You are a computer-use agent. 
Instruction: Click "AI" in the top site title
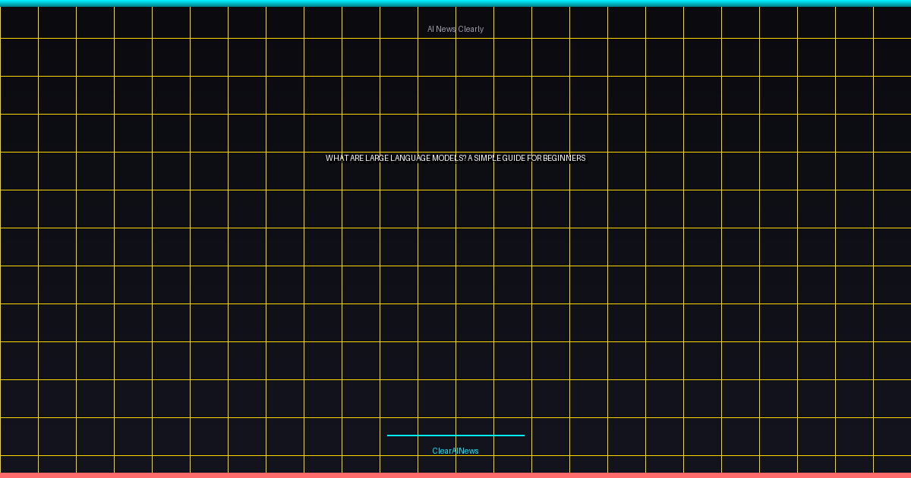[x=430, y=30]
